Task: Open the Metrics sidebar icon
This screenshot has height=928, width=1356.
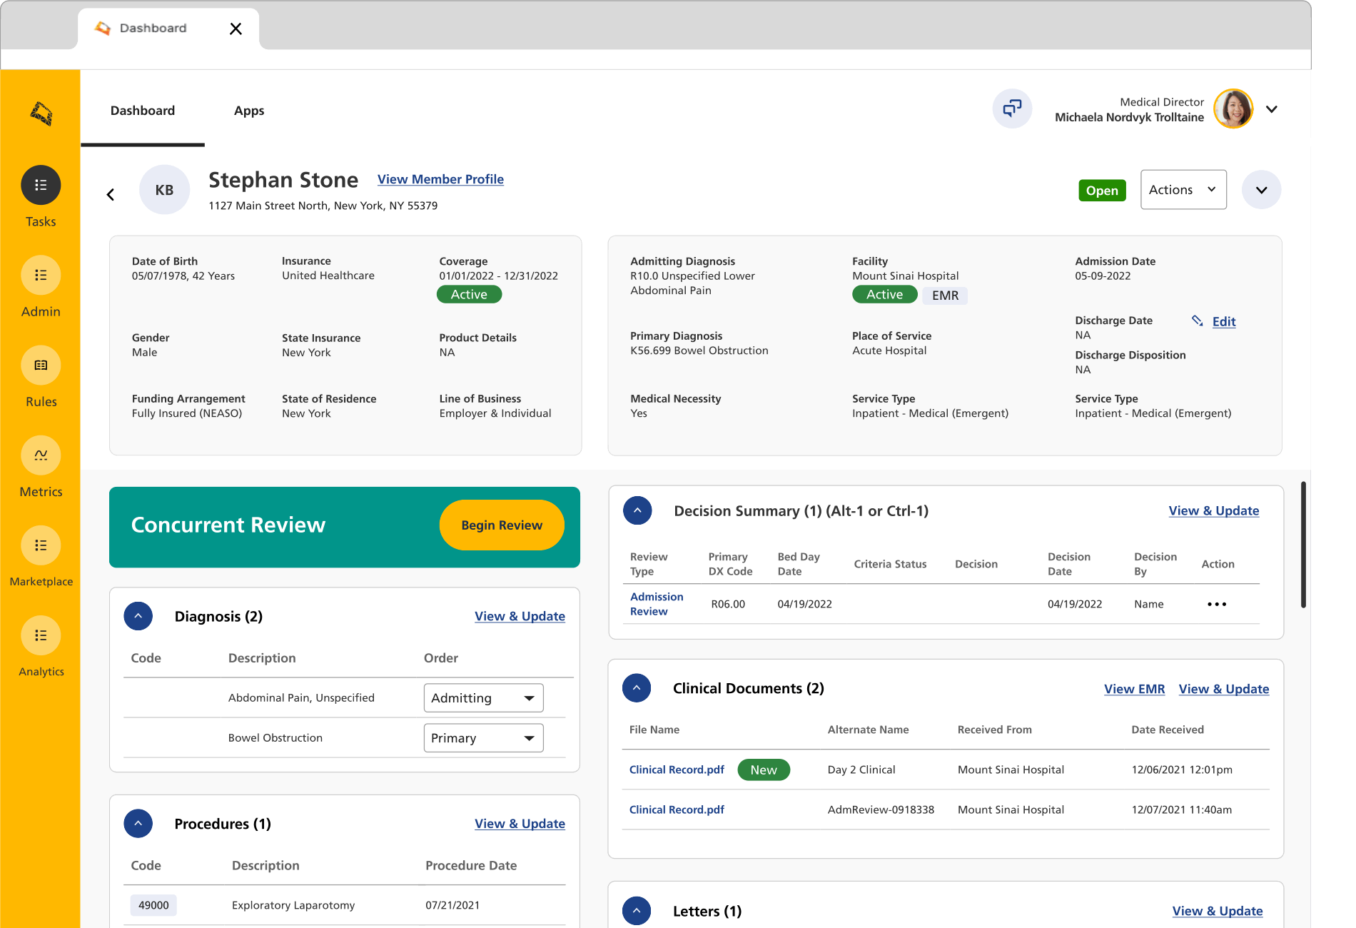Action: tap(41, 455)
